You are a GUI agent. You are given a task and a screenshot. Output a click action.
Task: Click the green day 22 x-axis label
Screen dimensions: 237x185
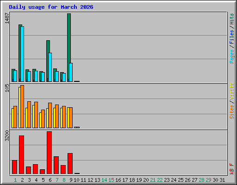click(x=160, y=180)
